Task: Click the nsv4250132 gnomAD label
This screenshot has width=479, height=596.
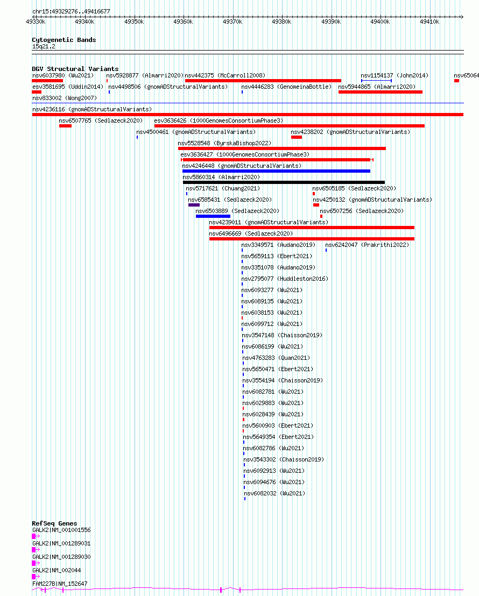Action: point(372,200)
